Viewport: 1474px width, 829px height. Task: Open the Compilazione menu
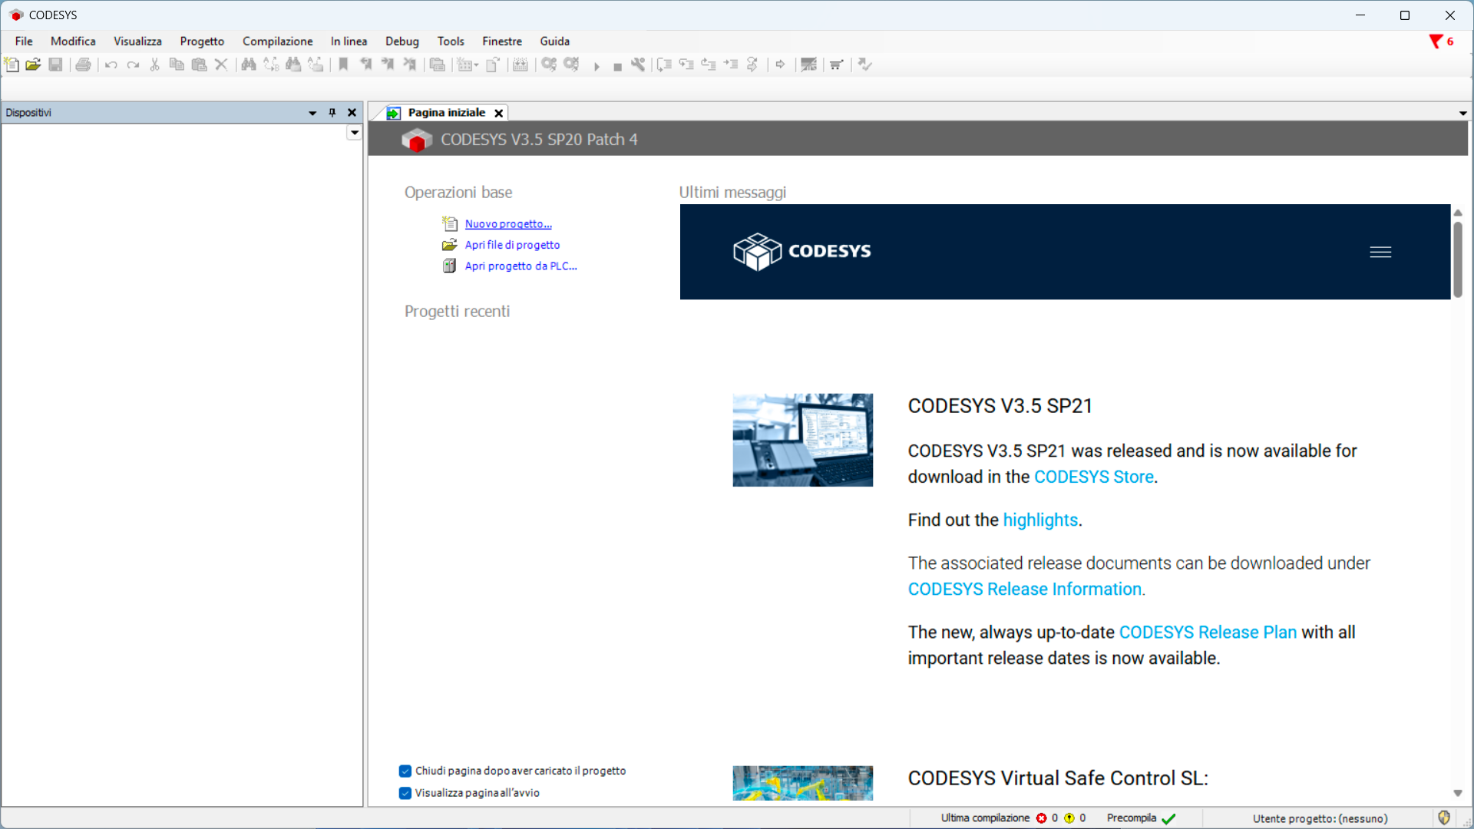tap(277, 41)
